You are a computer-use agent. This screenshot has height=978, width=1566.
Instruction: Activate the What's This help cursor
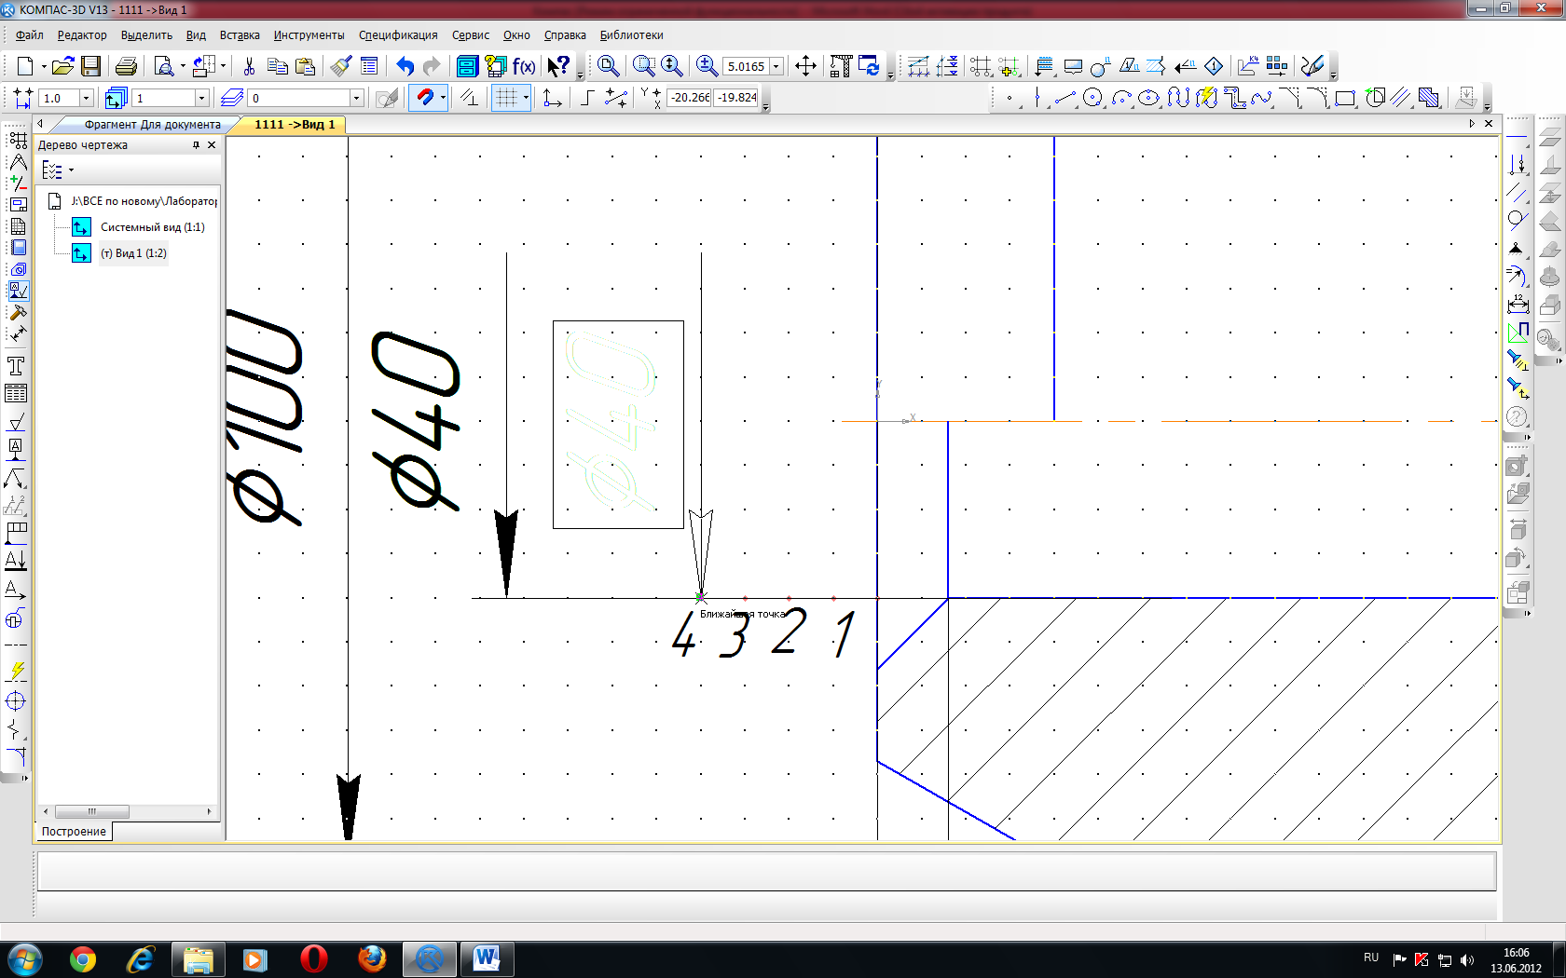pyautogui.click(x=558, y=66)
